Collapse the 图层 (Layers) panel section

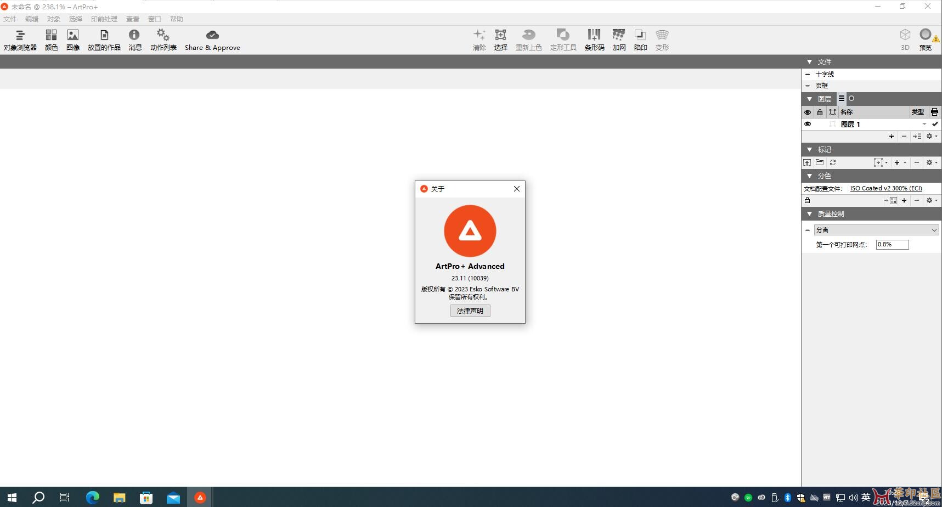(809, 99)
